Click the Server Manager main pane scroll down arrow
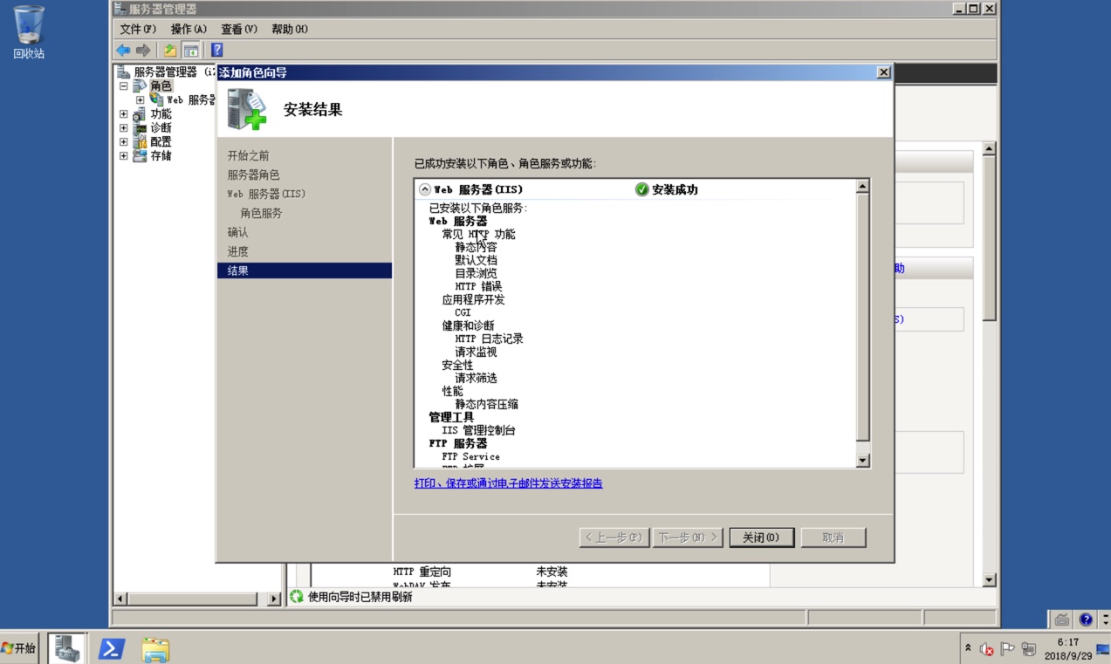1111x664 pixels. pyautogui.click(x=989, y=579)
